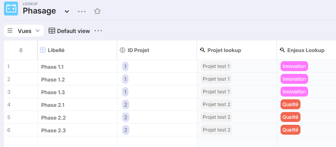Open the Phasage title dropdown chevron
Image resolution: width=336 pixels, height=147 pixels.
[67, 12]
